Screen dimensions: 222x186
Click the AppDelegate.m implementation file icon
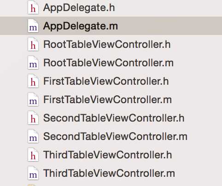tap(33, 26)
